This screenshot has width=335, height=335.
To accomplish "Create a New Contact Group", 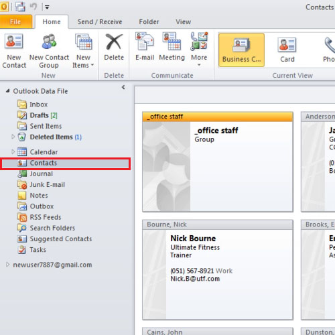I will (x=49, y=51).
